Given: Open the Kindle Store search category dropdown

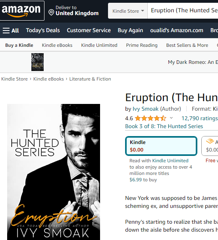Looking at the screenshot, I should [x=128, y=11].
